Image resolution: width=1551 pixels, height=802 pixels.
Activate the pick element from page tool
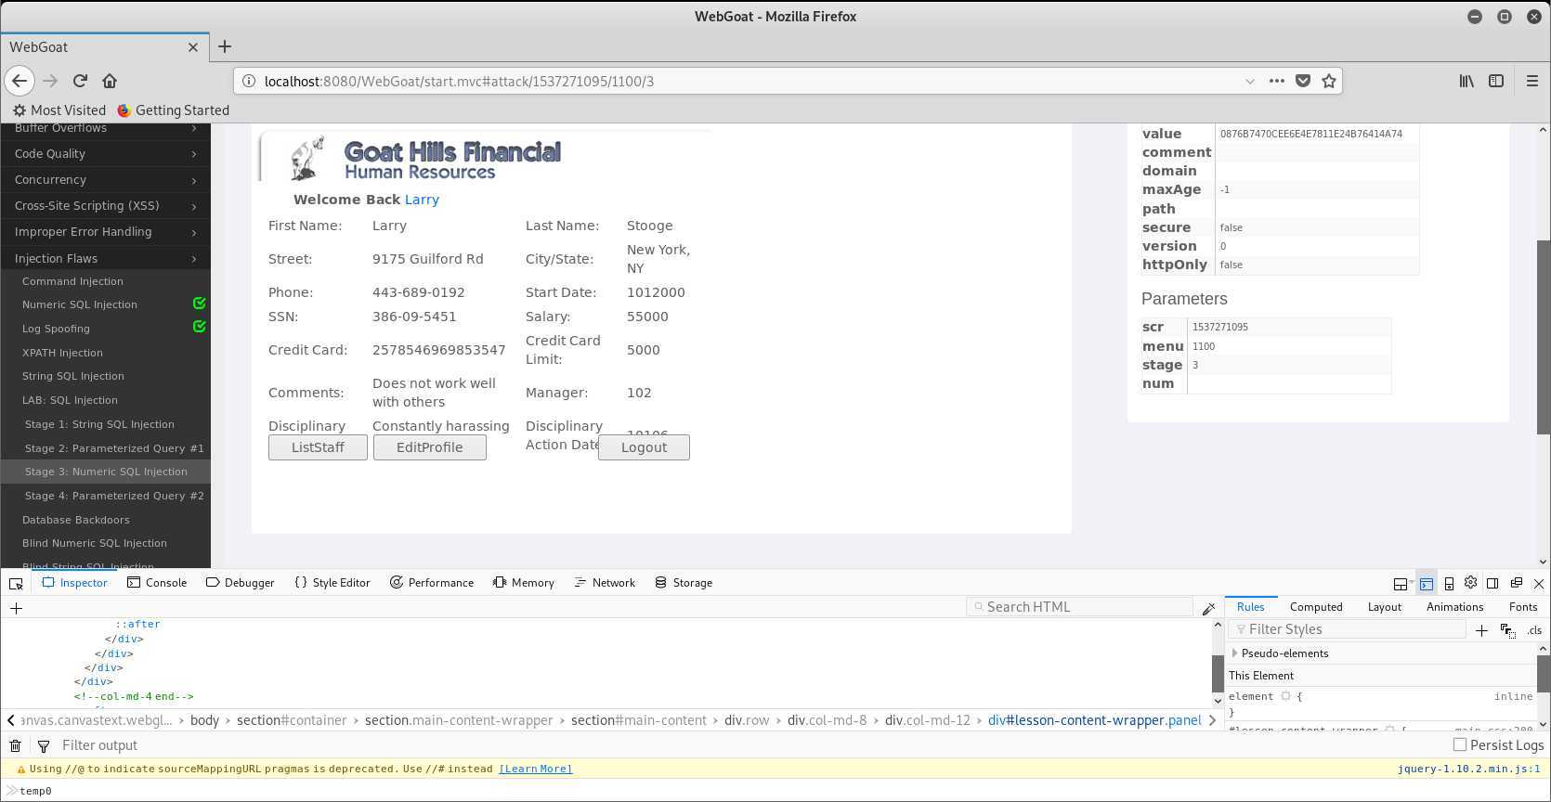coord(16,583)
